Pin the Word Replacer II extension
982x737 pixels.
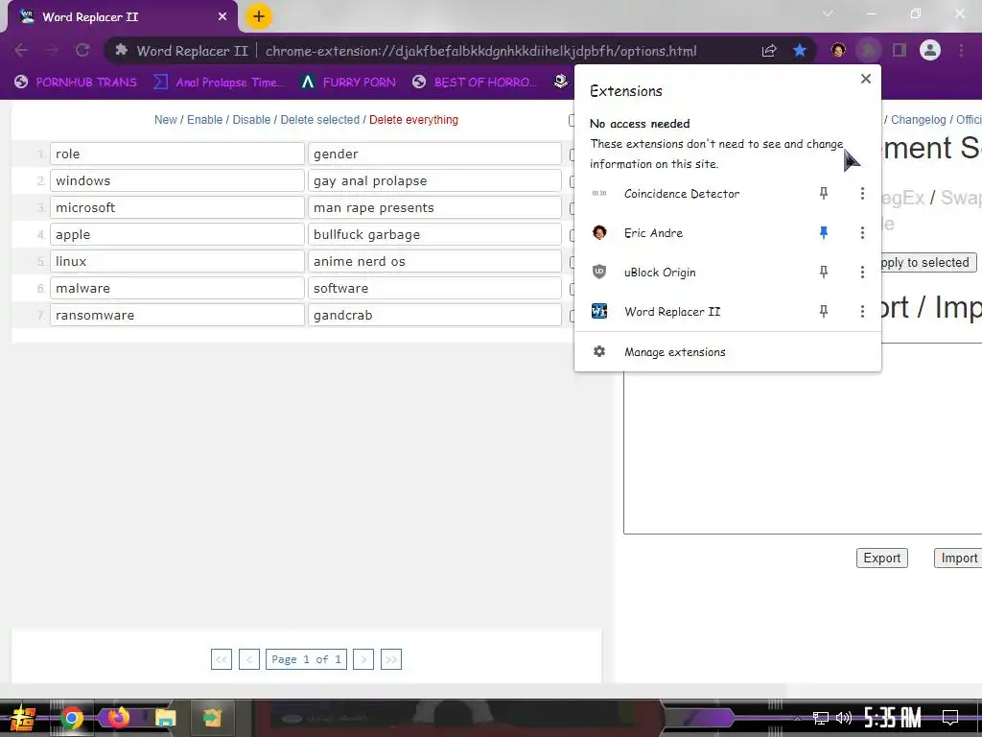[x=824, y=312]
